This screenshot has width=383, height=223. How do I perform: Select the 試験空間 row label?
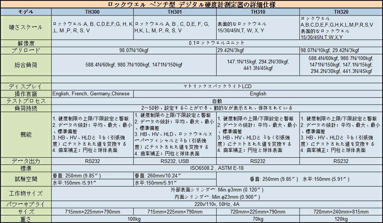coord(25,179)
